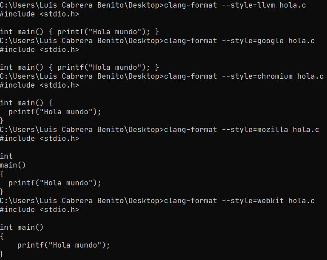Screen dimensions: 327x260
Task: Click the #include line below the llvm command
Action: point(40,14)
